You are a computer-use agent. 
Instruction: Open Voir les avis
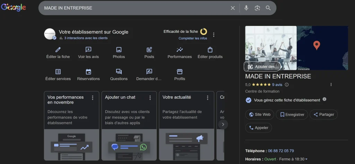pos(88,53)
